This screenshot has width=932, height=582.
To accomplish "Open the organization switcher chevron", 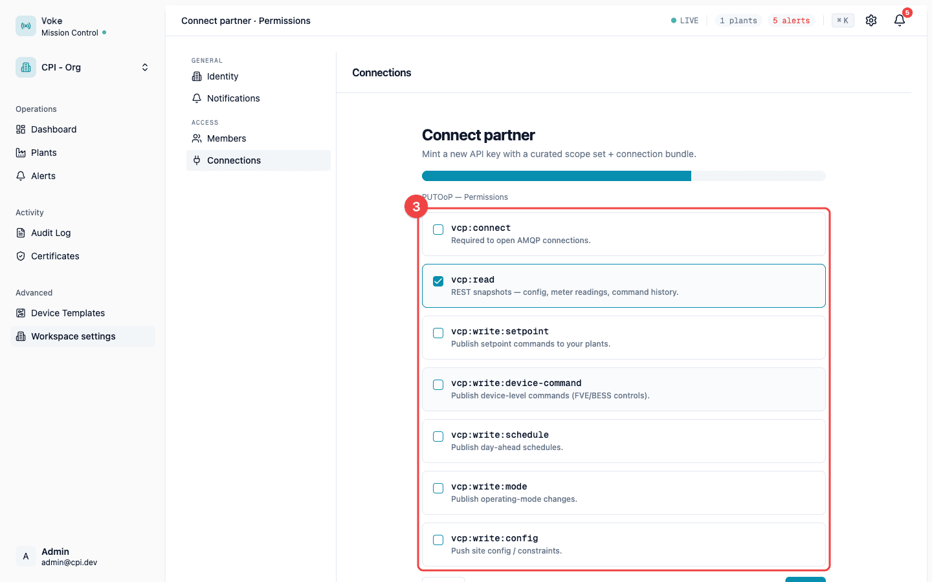I will (x=145, y=67).
